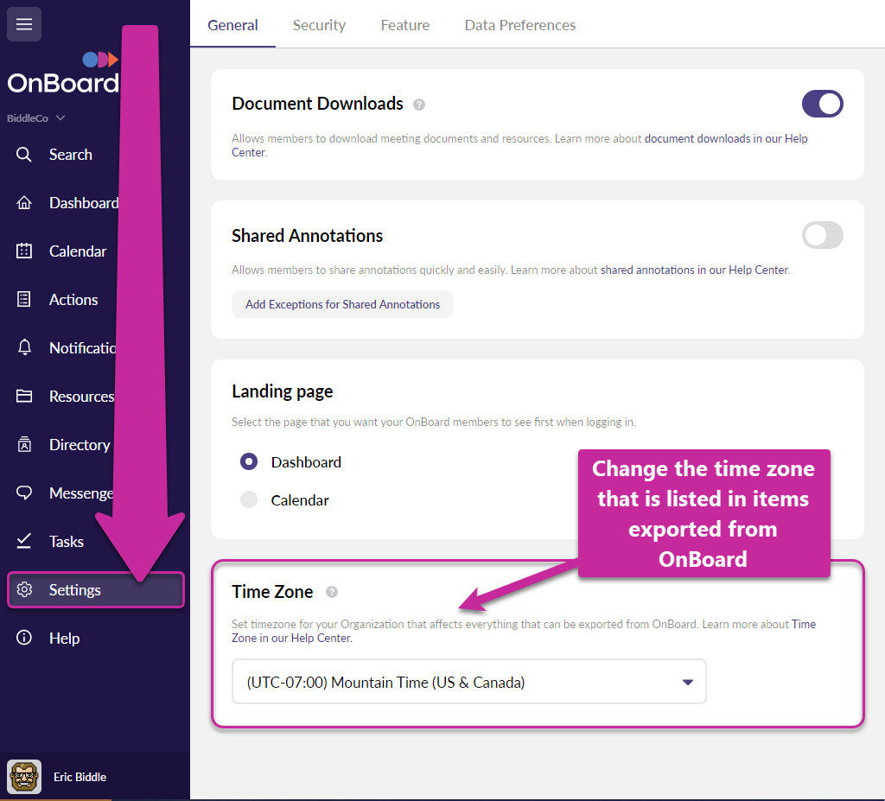The image size is (885, 801).
Task: Click the Search magnifier icon
Action: (x=23, y=154)
